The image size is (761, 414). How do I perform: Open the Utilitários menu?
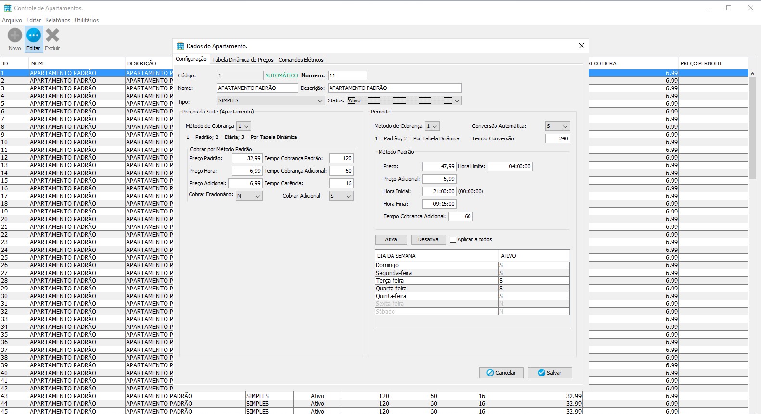87,20
